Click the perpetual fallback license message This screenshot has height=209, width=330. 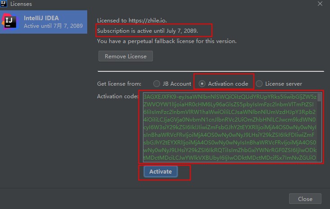coord(167,41)
